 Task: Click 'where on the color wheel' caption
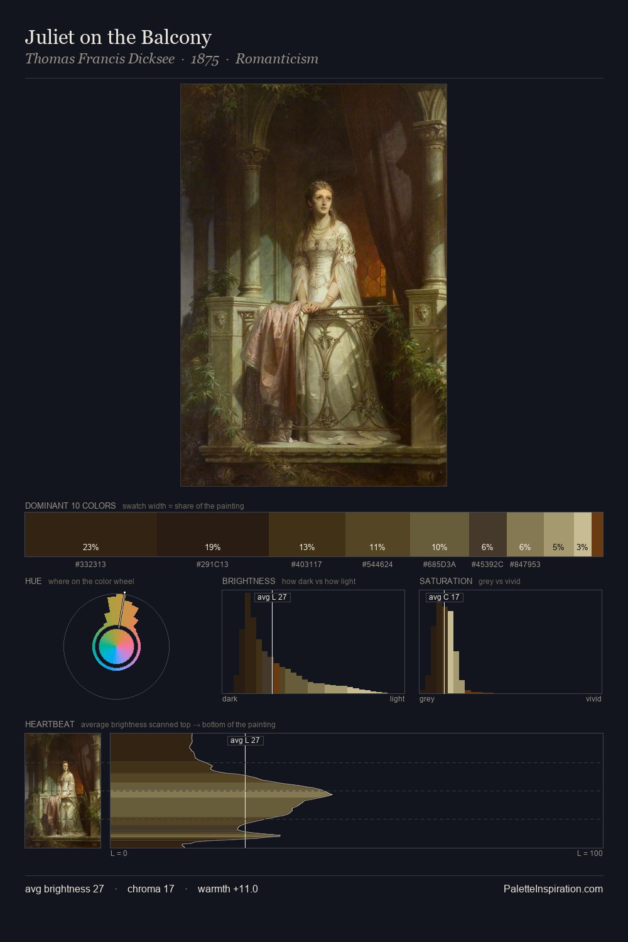pos(91,582)
